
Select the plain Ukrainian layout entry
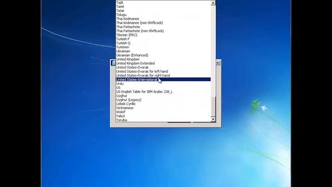coord(163,51)
